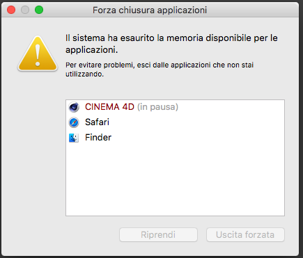This screenshot has width=303, height=258.
Task: Click the Uscita forzata button
Action: click(x=245, y=234)
